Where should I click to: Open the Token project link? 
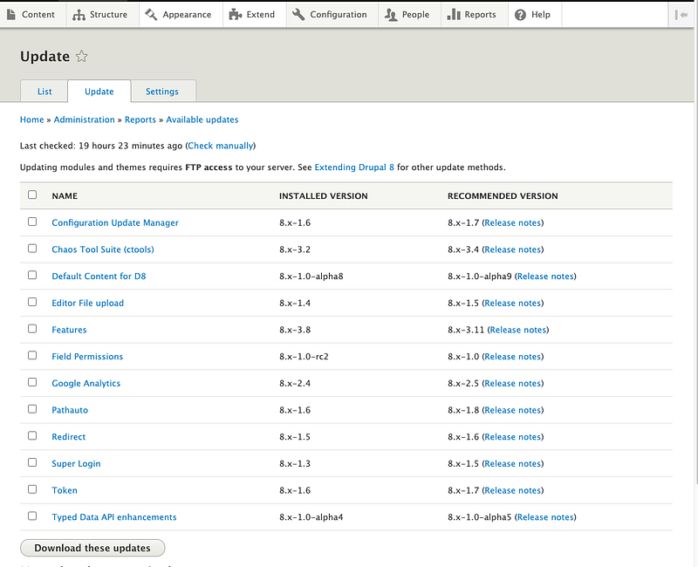click(x=65, y=490)
